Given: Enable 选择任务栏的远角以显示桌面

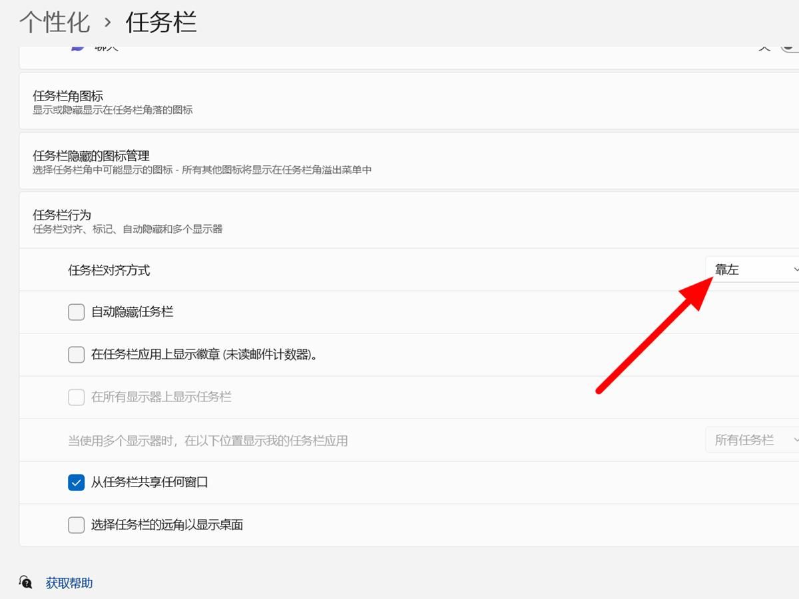Looking at the screenshot, I should (76, 525).
